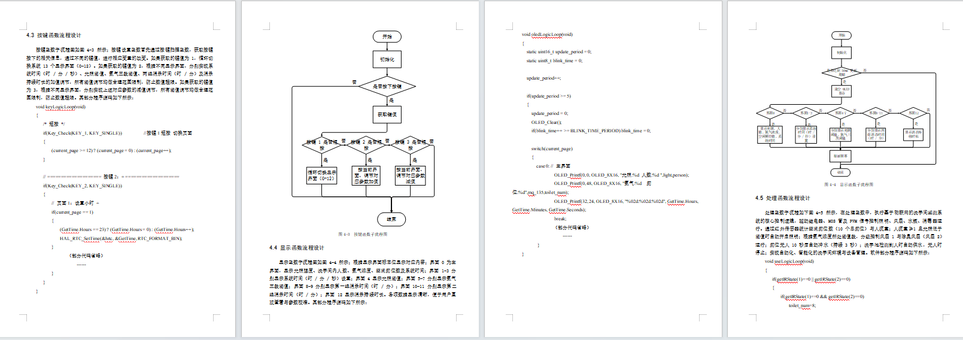
Task: Click the heading '4.4 显示函数流程设计'
Action: point(297,247)
